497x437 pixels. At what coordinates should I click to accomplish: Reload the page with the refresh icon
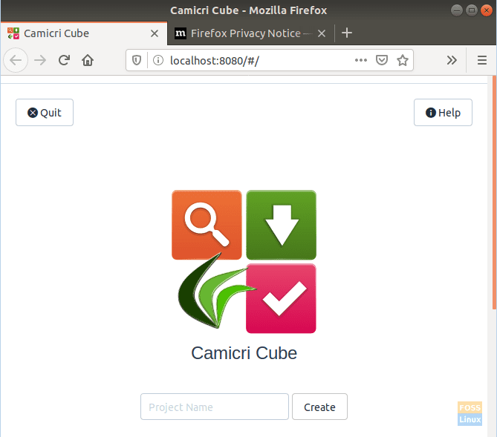64,61
